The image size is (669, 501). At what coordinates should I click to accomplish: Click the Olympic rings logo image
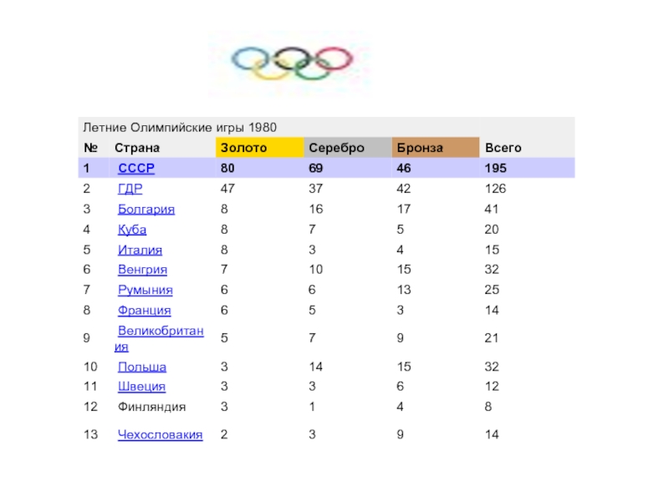tap(292, 61)
